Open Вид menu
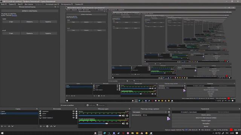The image size is (241, 135). (x=20, y=4)
